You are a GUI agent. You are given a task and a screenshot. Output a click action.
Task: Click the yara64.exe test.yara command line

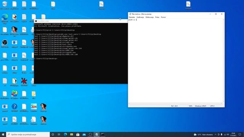coord(67,34)
